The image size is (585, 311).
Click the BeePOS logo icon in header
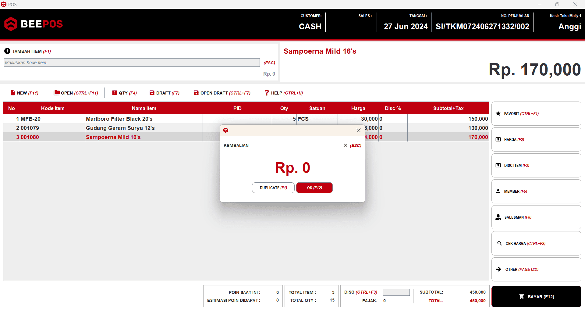(11, 24)
